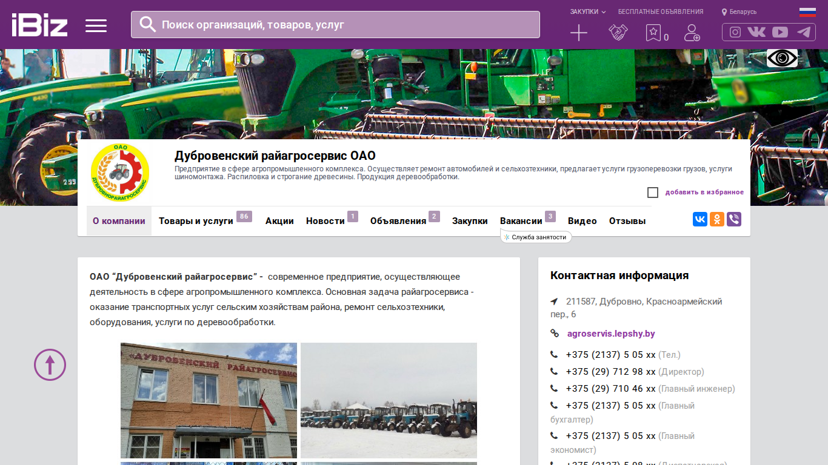This screenshot has width=828, height=465.
Task: Open iBiz YouTube channel
Action: (780, 32)
